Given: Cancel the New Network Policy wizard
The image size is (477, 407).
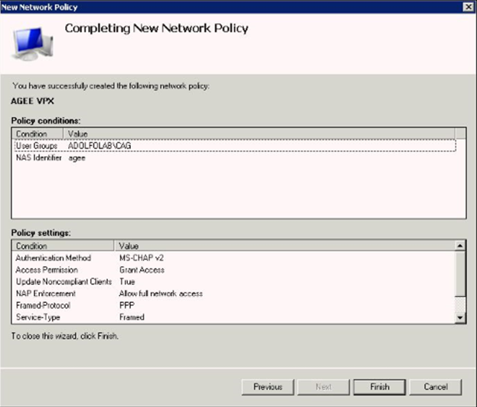Looking at the screenshot, I should [436, 386].
